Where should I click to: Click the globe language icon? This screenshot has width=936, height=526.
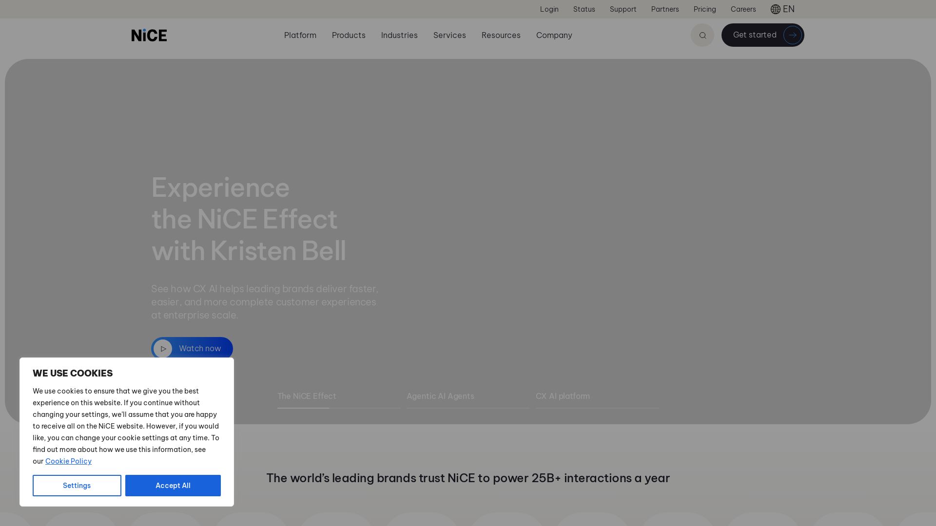775,9
